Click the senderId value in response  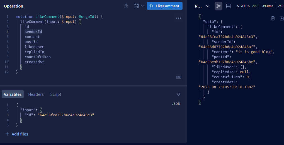point(227,47)
